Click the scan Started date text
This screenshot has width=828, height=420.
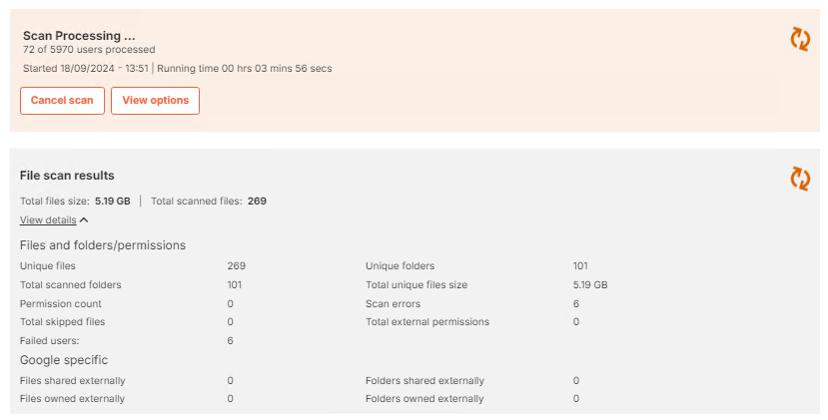[x=85, y=69]
